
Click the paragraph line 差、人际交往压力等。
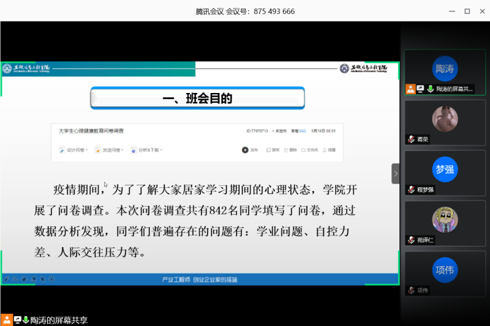click(90, 252)
